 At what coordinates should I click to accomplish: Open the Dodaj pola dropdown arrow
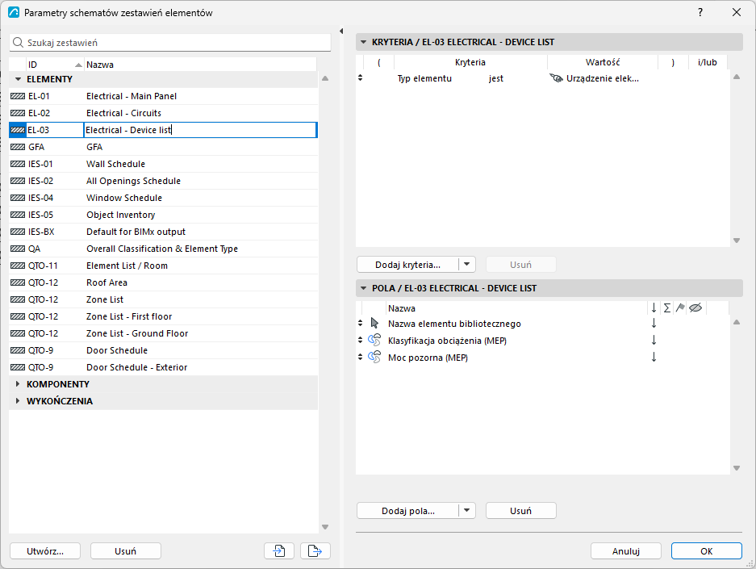(466, 511)
